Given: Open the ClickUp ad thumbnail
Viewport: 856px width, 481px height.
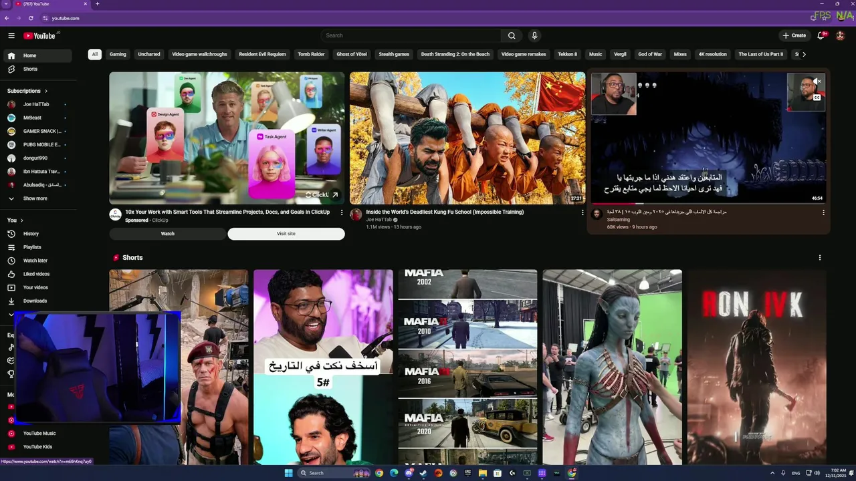Looking at the screenshot, I should click(x=227, y=138).
